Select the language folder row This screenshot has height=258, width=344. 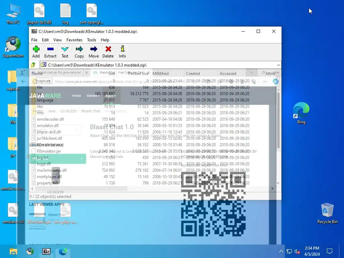(45, 100)
